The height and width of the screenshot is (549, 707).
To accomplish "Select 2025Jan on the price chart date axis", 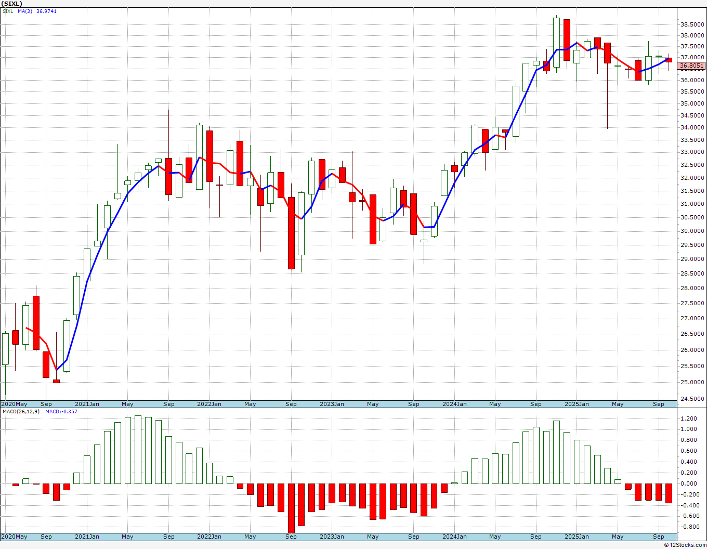I will [577, 404].
